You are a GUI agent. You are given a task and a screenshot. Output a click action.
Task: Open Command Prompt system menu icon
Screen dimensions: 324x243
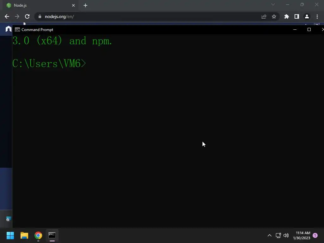(x=17, y=30)
